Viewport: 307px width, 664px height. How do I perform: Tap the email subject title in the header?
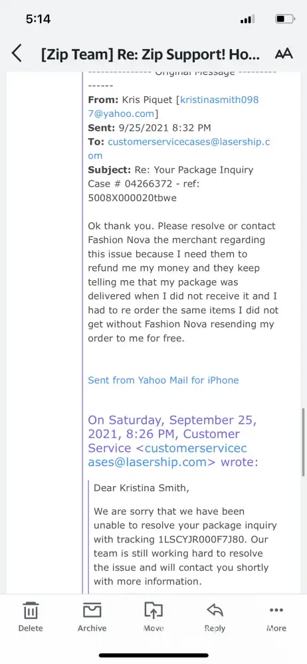tap(150, 54)
